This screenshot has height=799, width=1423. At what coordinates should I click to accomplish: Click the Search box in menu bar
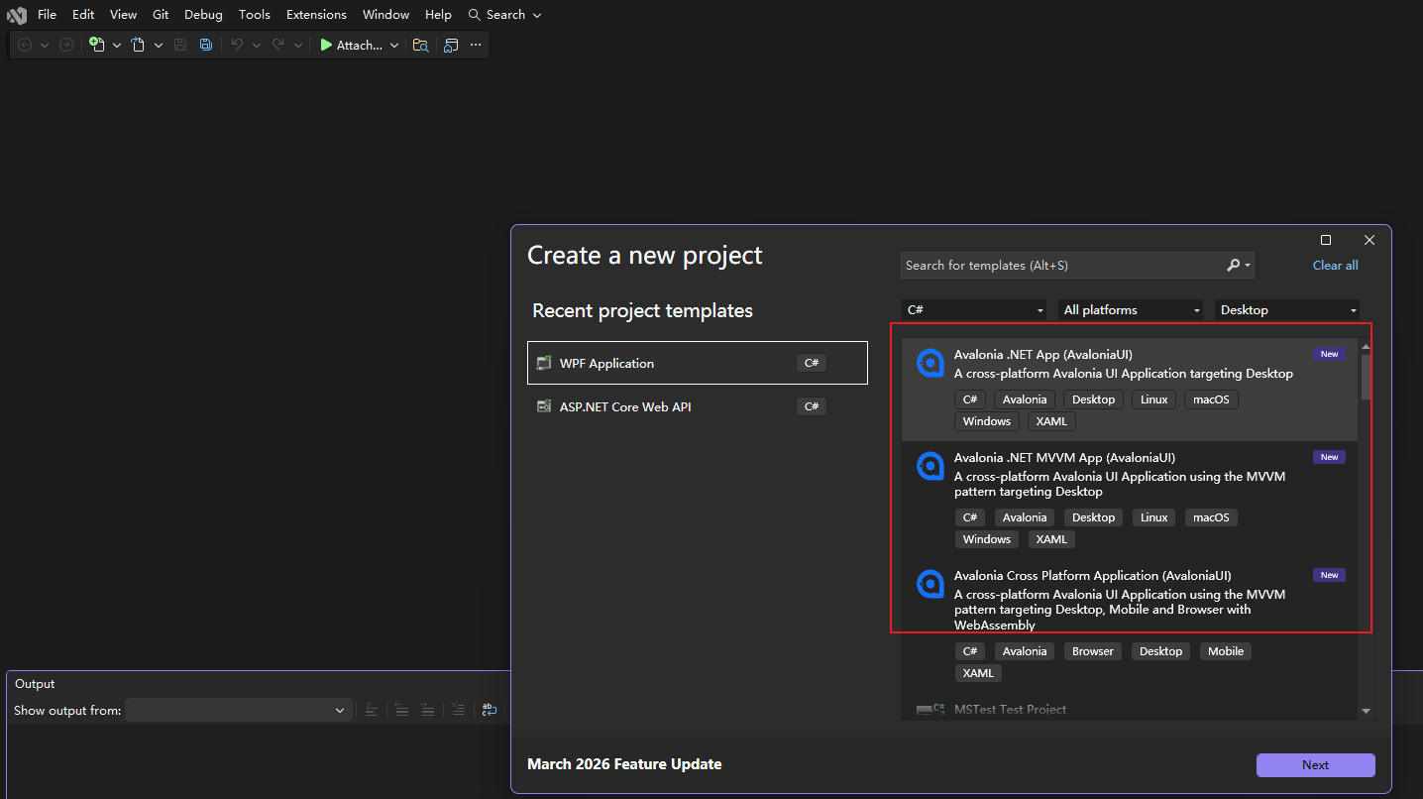[505, 15]
